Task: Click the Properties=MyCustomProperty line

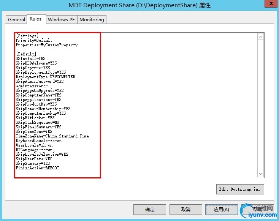Action: pyautogui.click(x=47, y=45)
